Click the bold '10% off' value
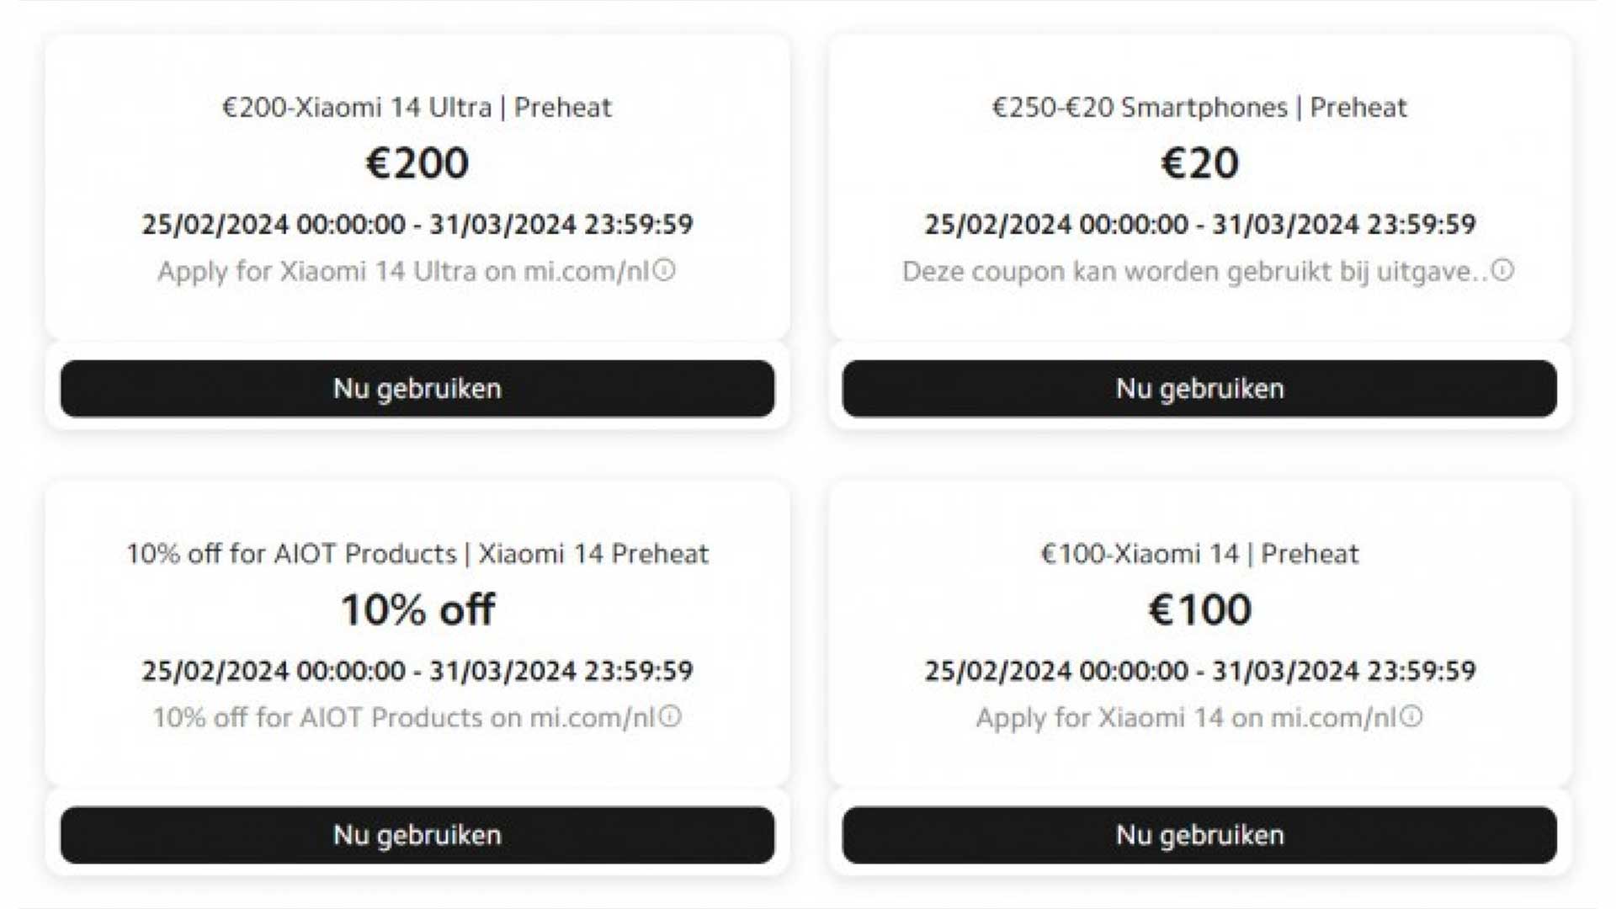This screenshot has height=909, width=1616. 417,609
